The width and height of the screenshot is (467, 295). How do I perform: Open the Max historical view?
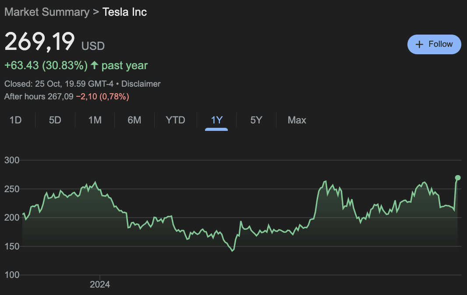coord(297,120)
